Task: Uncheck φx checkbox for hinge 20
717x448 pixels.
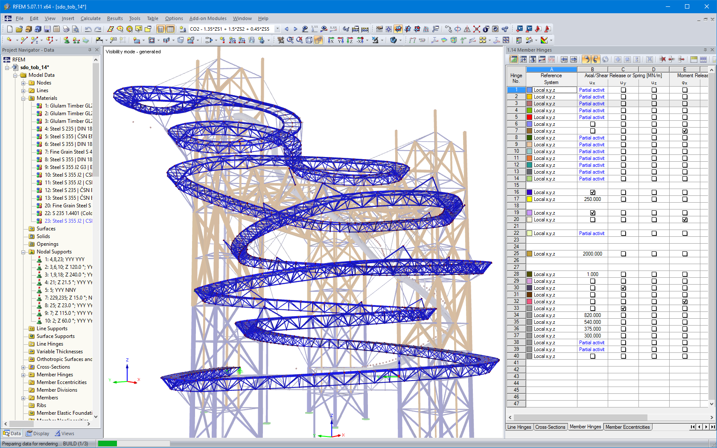Action: pyautogui.click(x=685, y=220)
